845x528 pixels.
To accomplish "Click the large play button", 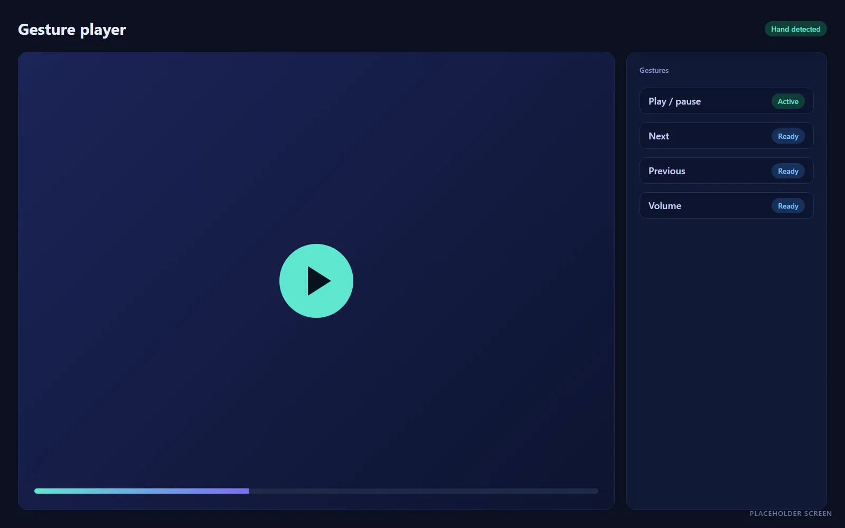I will (316, 281).
